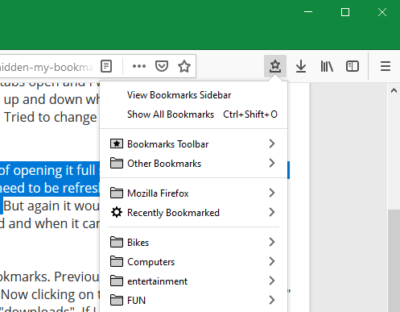
Task: Click the Other Bookmarks folder icon
Action: pos(117,163)
